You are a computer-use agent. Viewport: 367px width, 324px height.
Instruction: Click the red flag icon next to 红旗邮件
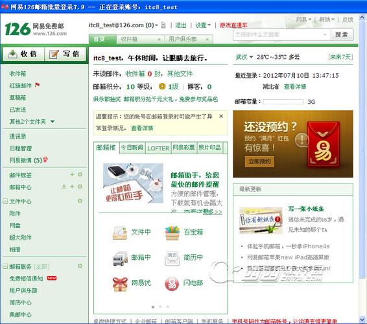(x=37, y=85)
